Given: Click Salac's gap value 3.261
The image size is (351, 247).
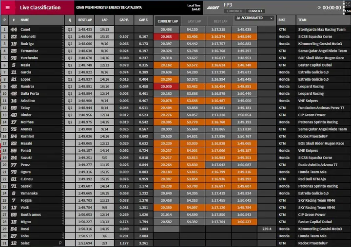Looking at the screenshot, I should pyautogui.click(x=143, y=243).
